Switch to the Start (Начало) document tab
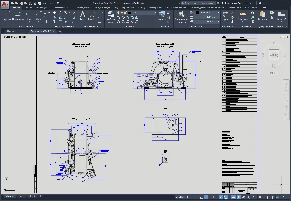The image size is (291, 201). (11, 31)
